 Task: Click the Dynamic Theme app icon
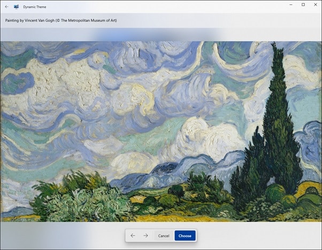(16, 7)
